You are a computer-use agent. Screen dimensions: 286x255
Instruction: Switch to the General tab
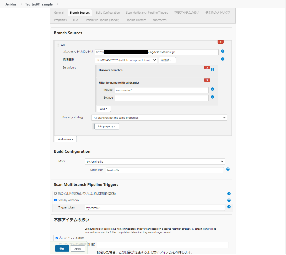(59, 13)
